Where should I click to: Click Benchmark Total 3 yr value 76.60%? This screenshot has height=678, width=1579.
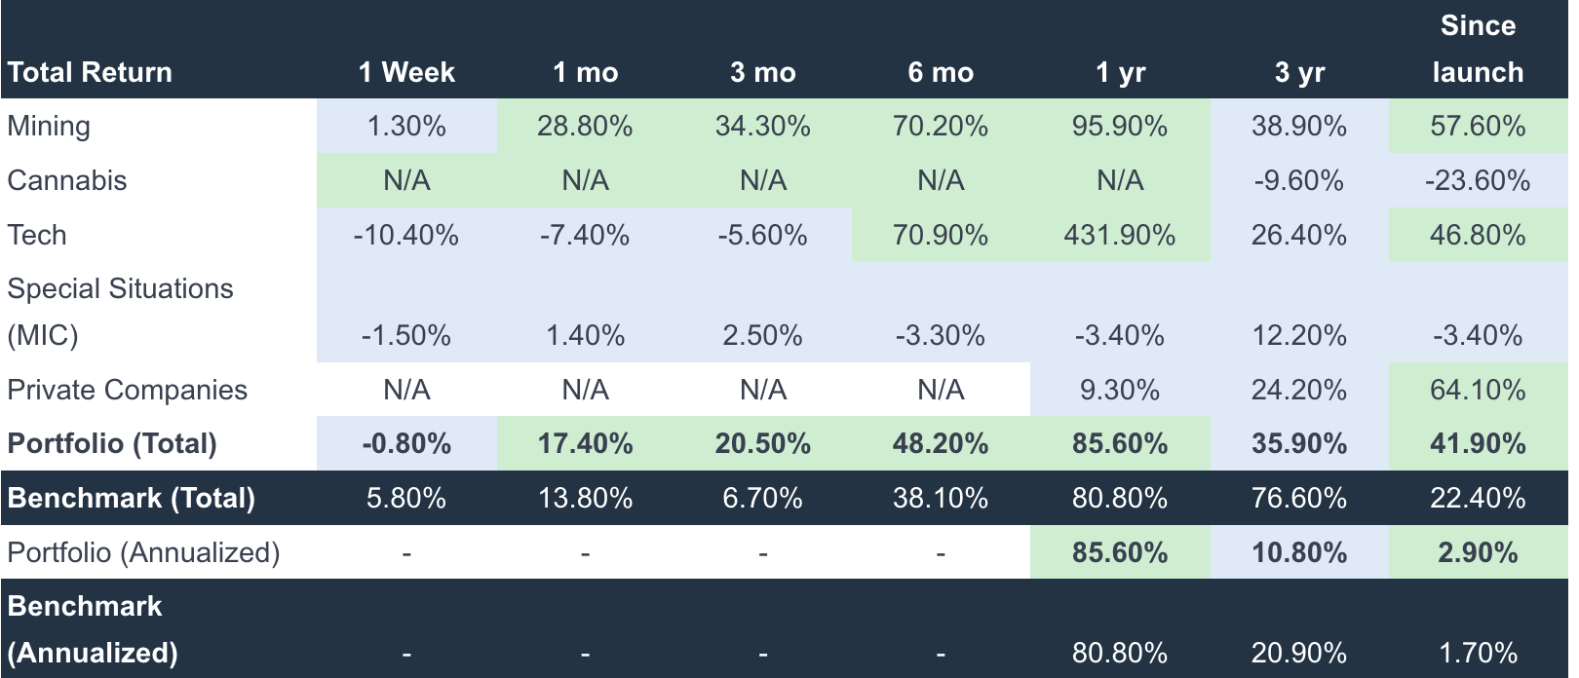(1298, 498)
